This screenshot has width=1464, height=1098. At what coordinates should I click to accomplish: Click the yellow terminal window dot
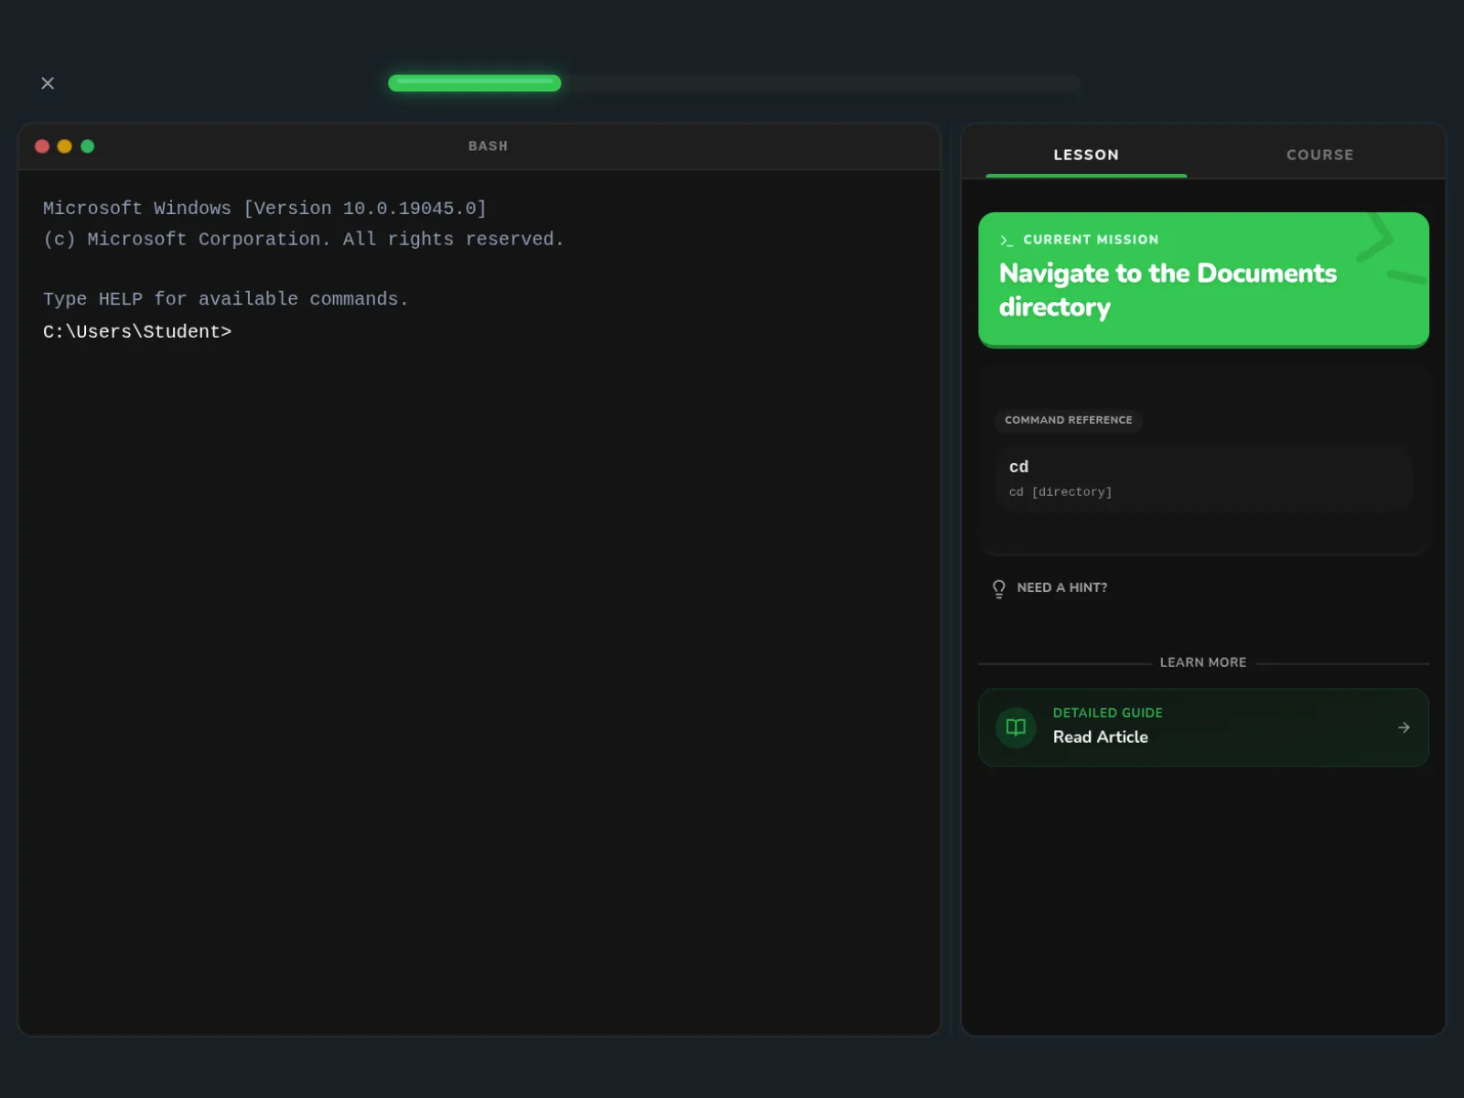[x=65, y=146]
